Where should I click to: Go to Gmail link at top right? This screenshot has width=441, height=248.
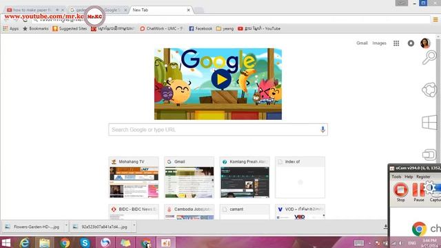point(362,43)
